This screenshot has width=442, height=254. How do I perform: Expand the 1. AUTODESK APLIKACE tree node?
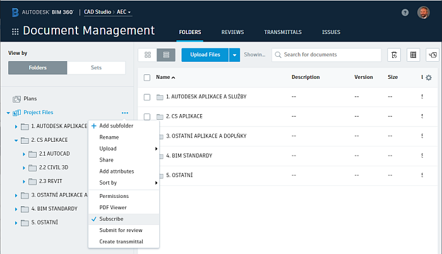tap(16, 127)
